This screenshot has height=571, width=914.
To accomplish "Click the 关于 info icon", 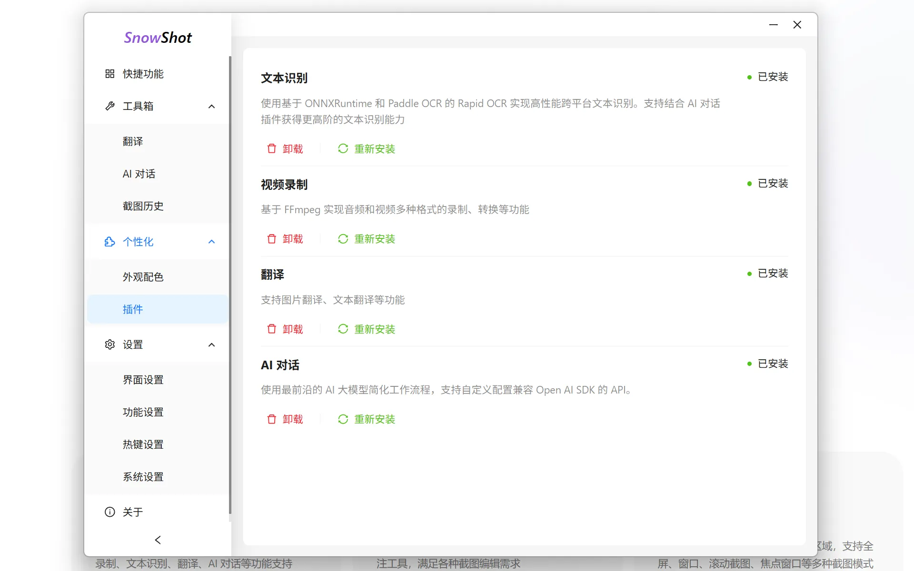I will point(109,512).
